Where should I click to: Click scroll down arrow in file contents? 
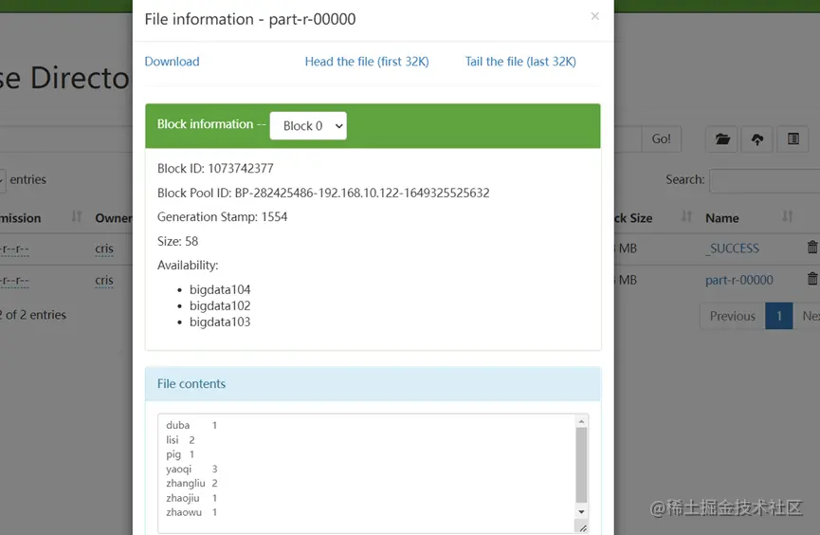point(581,512)
